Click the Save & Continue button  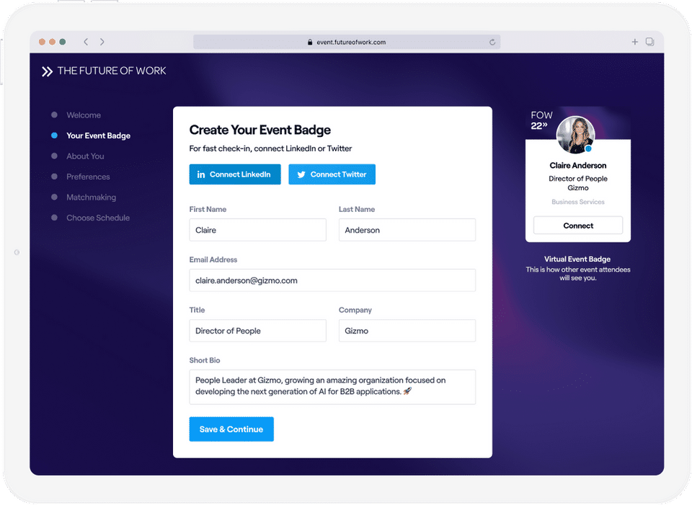(x=231, y=429)
